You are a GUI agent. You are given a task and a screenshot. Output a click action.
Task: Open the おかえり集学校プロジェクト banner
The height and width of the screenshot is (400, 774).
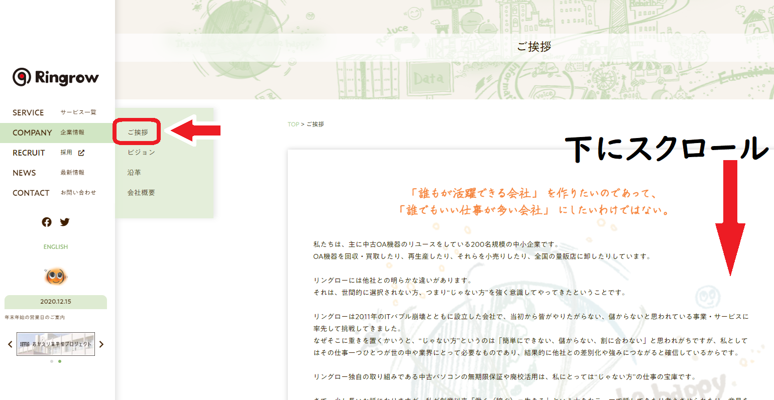[x=56, y=344]
